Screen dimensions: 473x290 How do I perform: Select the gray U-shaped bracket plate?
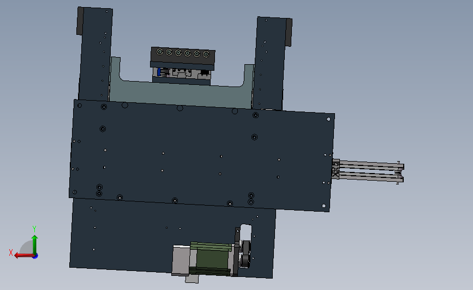tap(181, 94)
